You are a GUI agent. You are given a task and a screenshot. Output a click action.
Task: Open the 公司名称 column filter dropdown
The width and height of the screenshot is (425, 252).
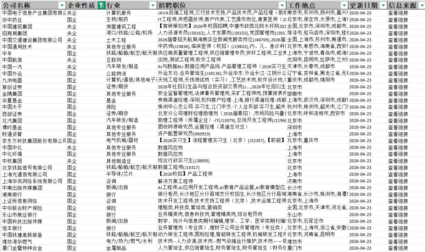coord(62,6)
